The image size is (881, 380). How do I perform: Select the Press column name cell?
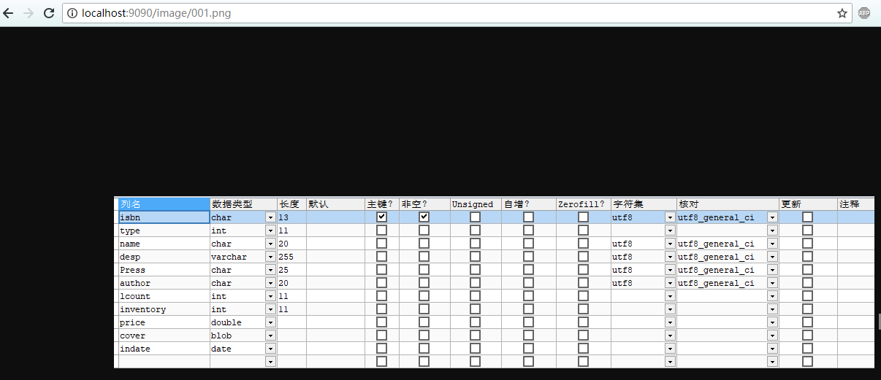pos(164,270)
